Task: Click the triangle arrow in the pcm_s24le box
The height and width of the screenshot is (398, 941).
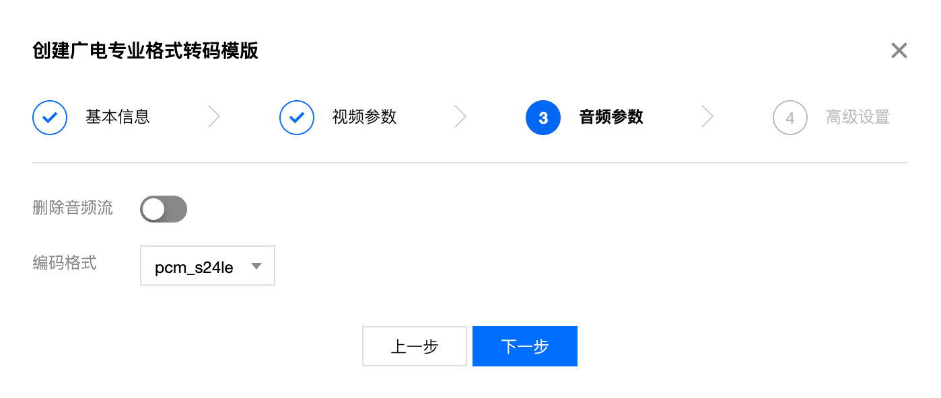Action: point(256,266)
